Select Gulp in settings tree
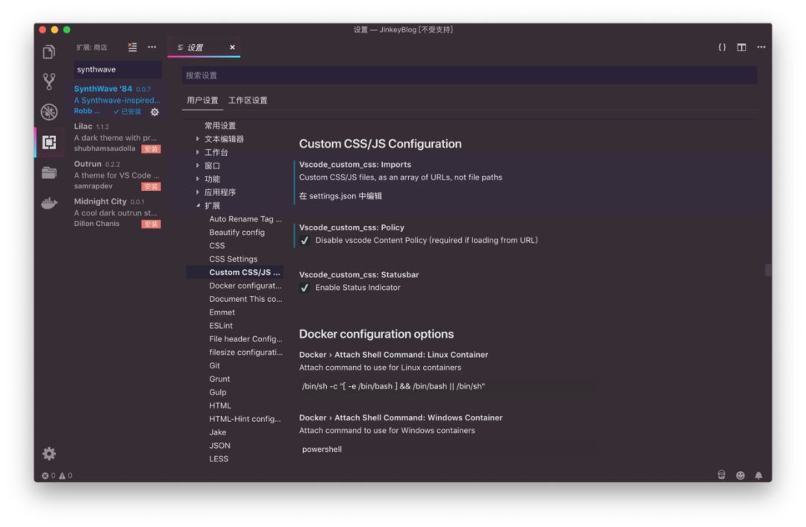 pyautogui.click(x=218, y=393)
